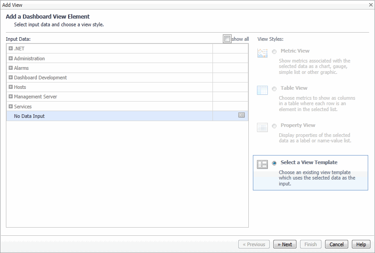
Task: Expand the Alarms data node
Action: tap(10, 68)
